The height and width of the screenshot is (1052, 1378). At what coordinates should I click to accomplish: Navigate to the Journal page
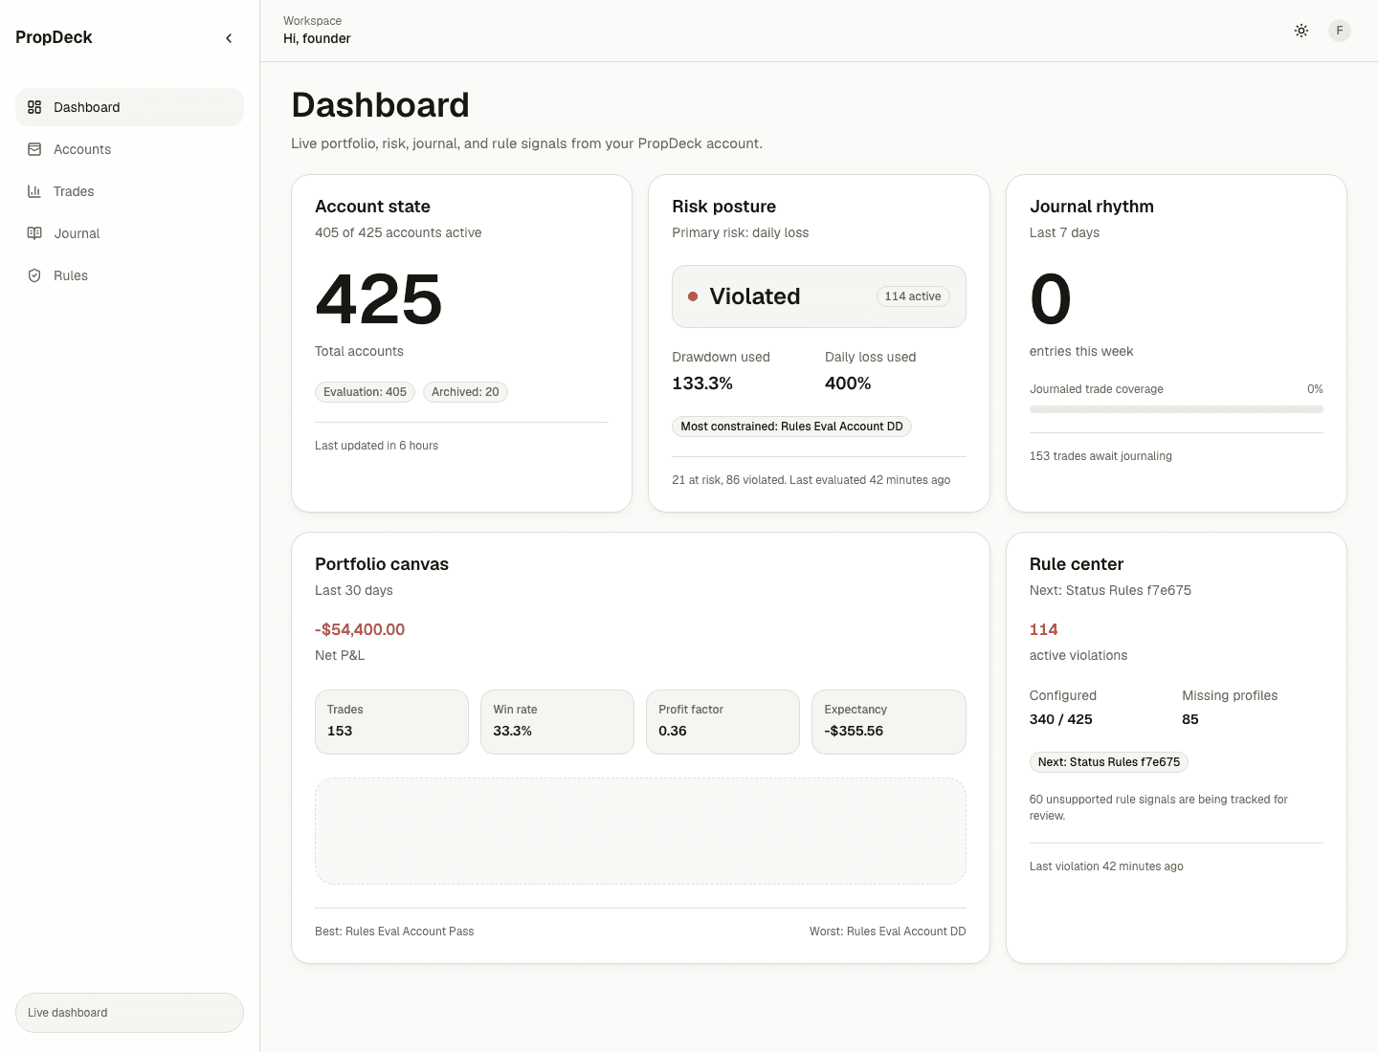point(129,233)
